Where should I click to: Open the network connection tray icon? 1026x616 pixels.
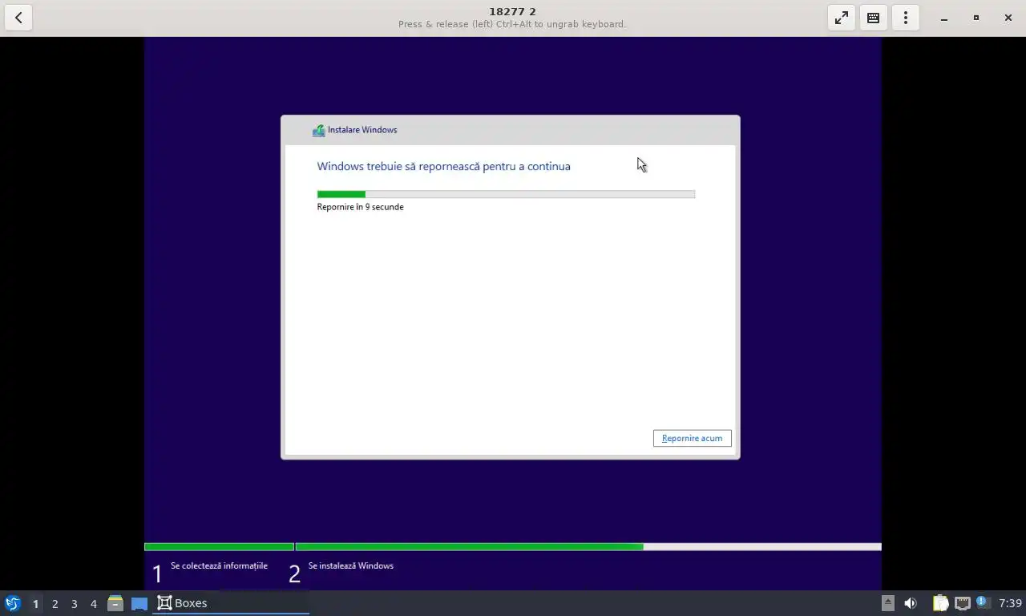pyautogui.click(x=962, y=603)
